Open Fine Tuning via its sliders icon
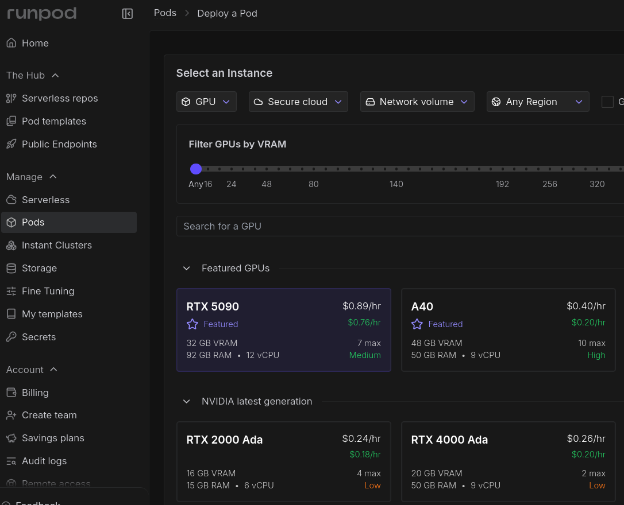 [11, 291]
